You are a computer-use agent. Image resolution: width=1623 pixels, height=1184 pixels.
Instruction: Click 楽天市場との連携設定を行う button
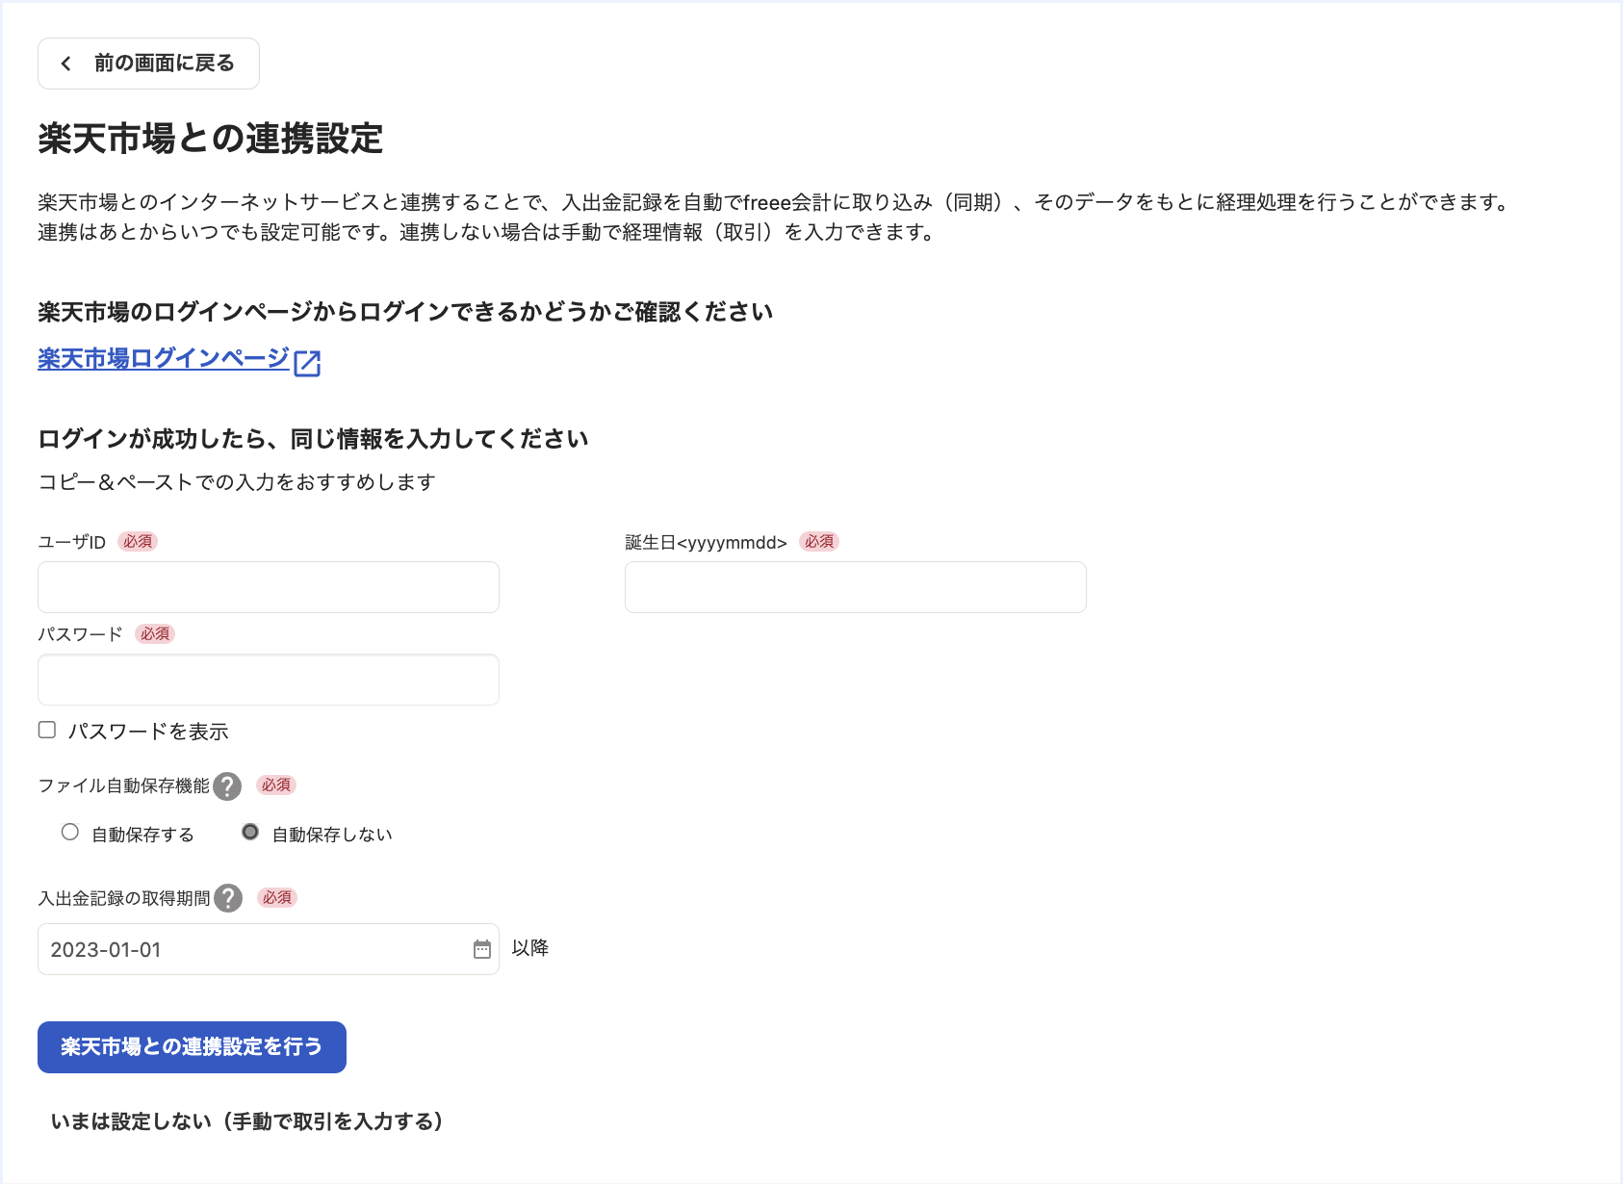pos(192,1047)
